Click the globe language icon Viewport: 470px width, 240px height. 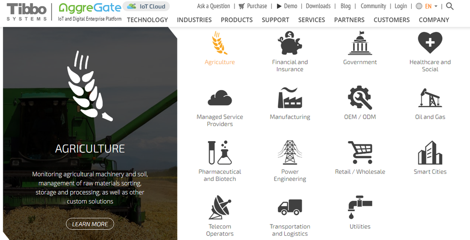coord(419,6)
